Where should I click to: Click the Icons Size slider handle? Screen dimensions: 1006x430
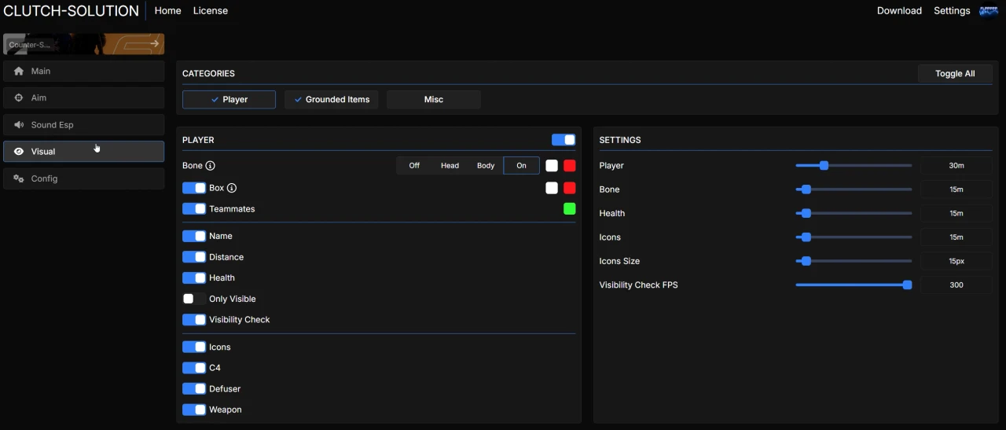806,261
